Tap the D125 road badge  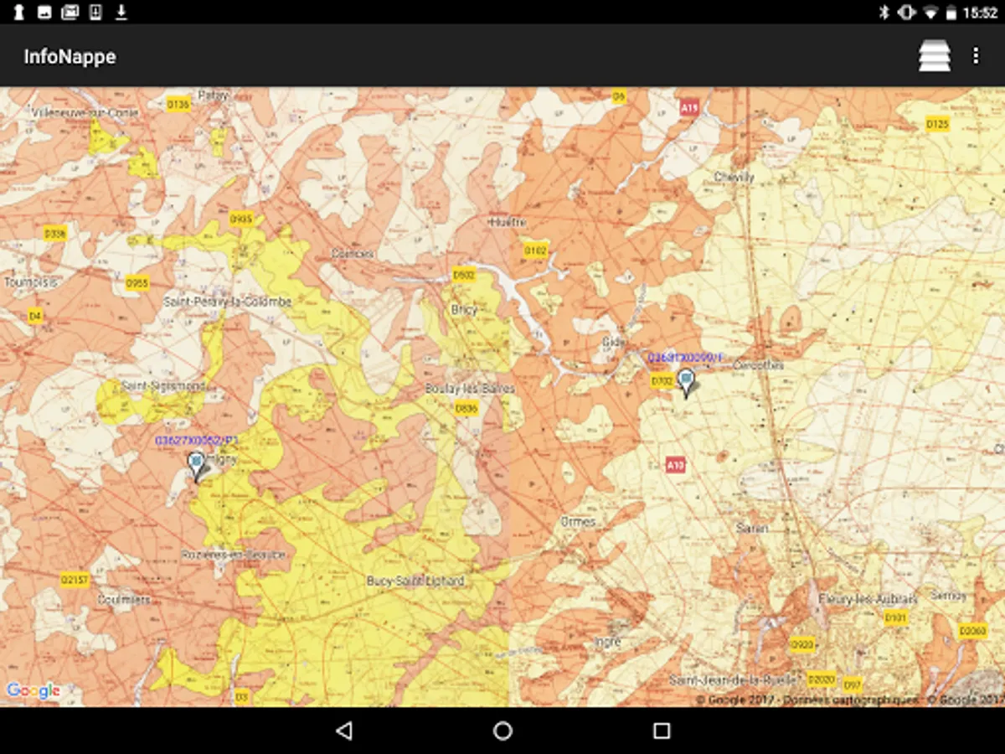click(x=938, y=124)
